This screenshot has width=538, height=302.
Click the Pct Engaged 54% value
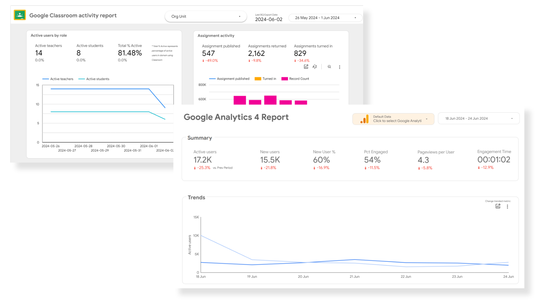(x=372, y=160)
